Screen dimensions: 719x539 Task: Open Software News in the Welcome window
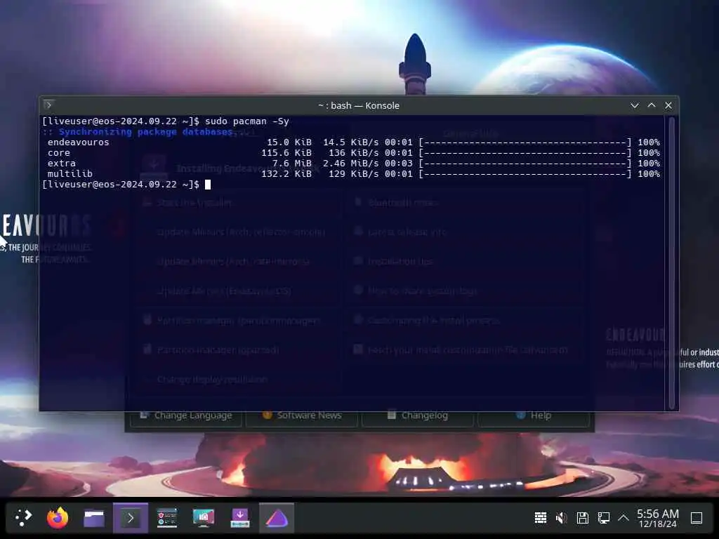point(302,415)
